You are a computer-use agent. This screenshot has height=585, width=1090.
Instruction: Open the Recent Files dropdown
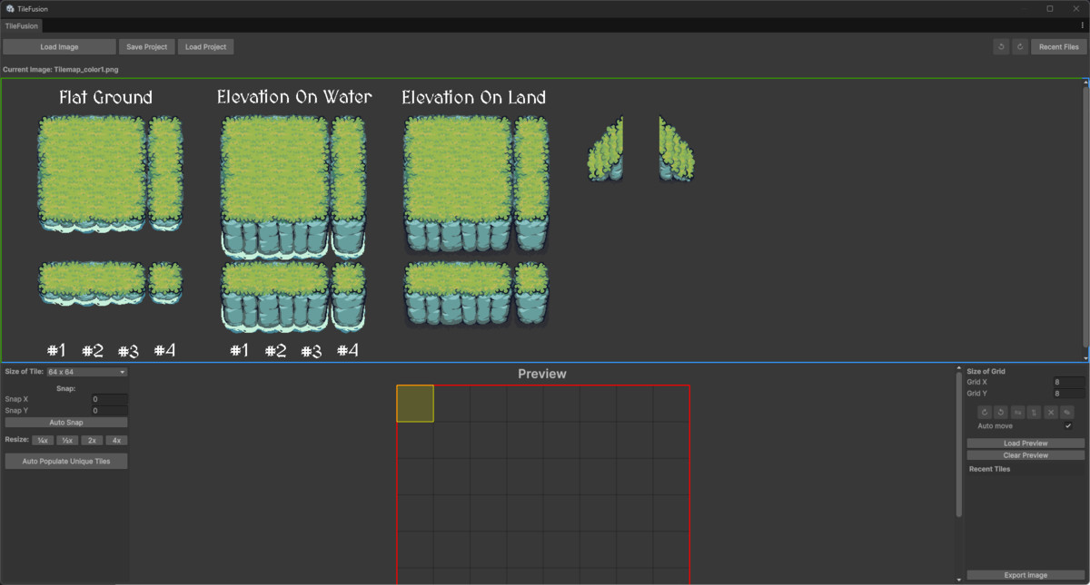tap(1057, 45)
